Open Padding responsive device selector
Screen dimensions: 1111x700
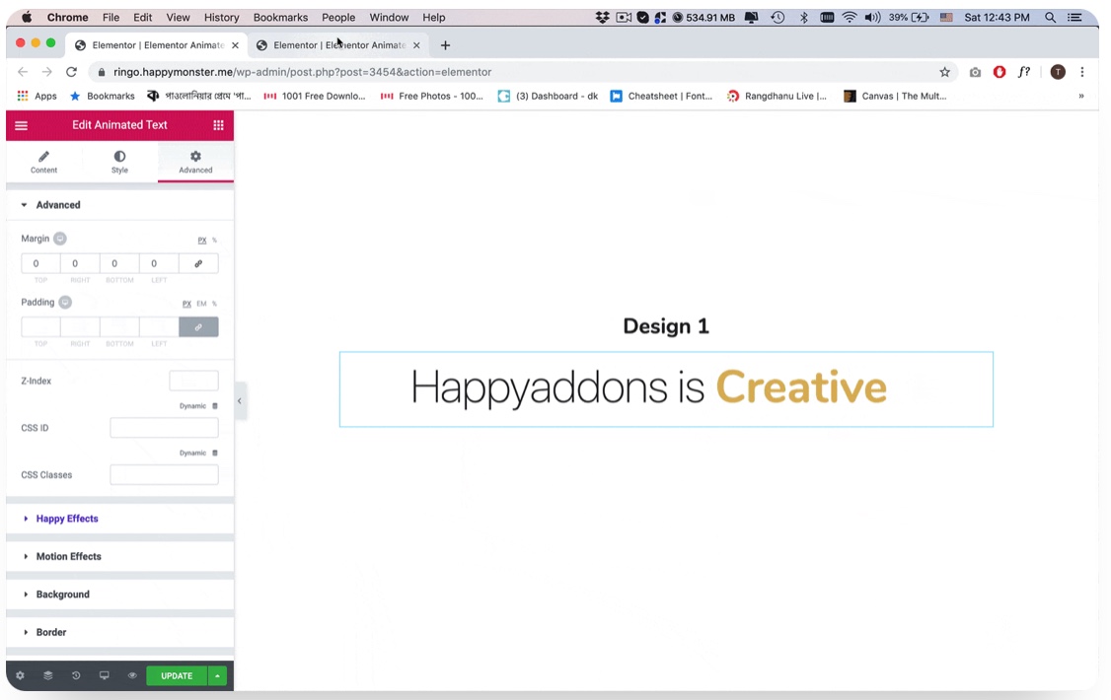(x=65, y=303)
